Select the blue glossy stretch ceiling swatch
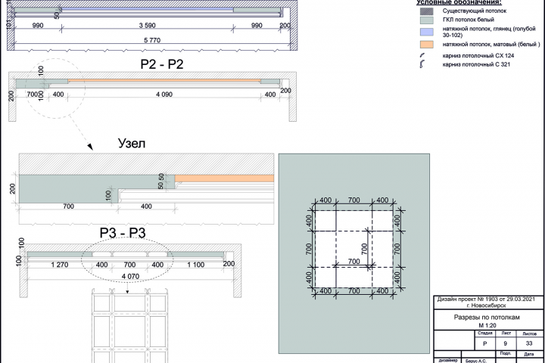 [426, 32]
